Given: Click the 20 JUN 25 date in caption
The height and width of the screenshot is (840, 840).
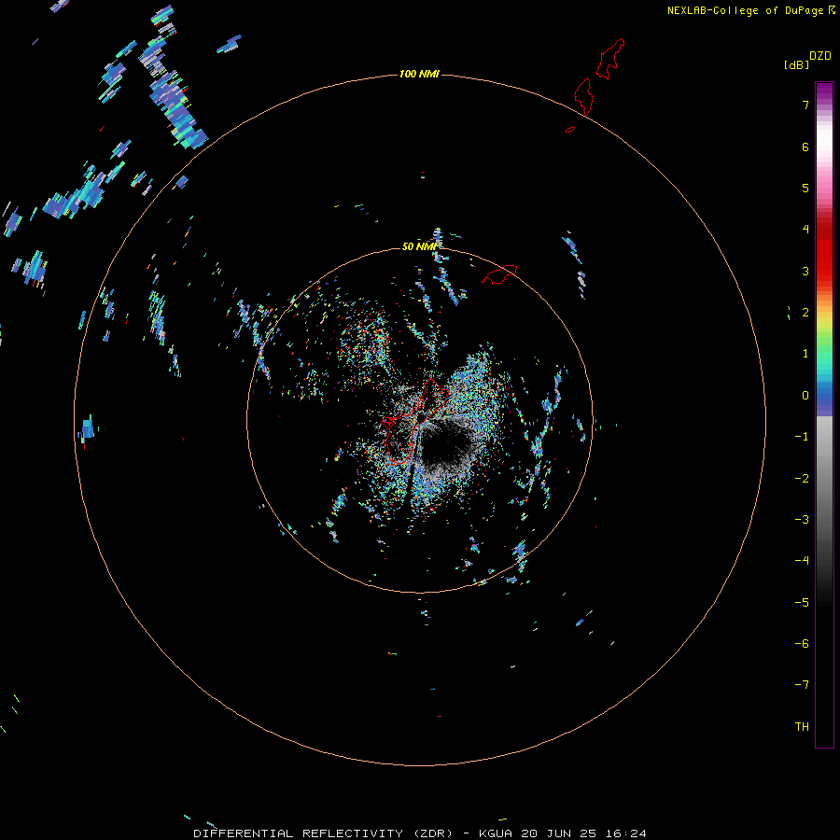Looking at the screenshot, I should tap(560, 833).
